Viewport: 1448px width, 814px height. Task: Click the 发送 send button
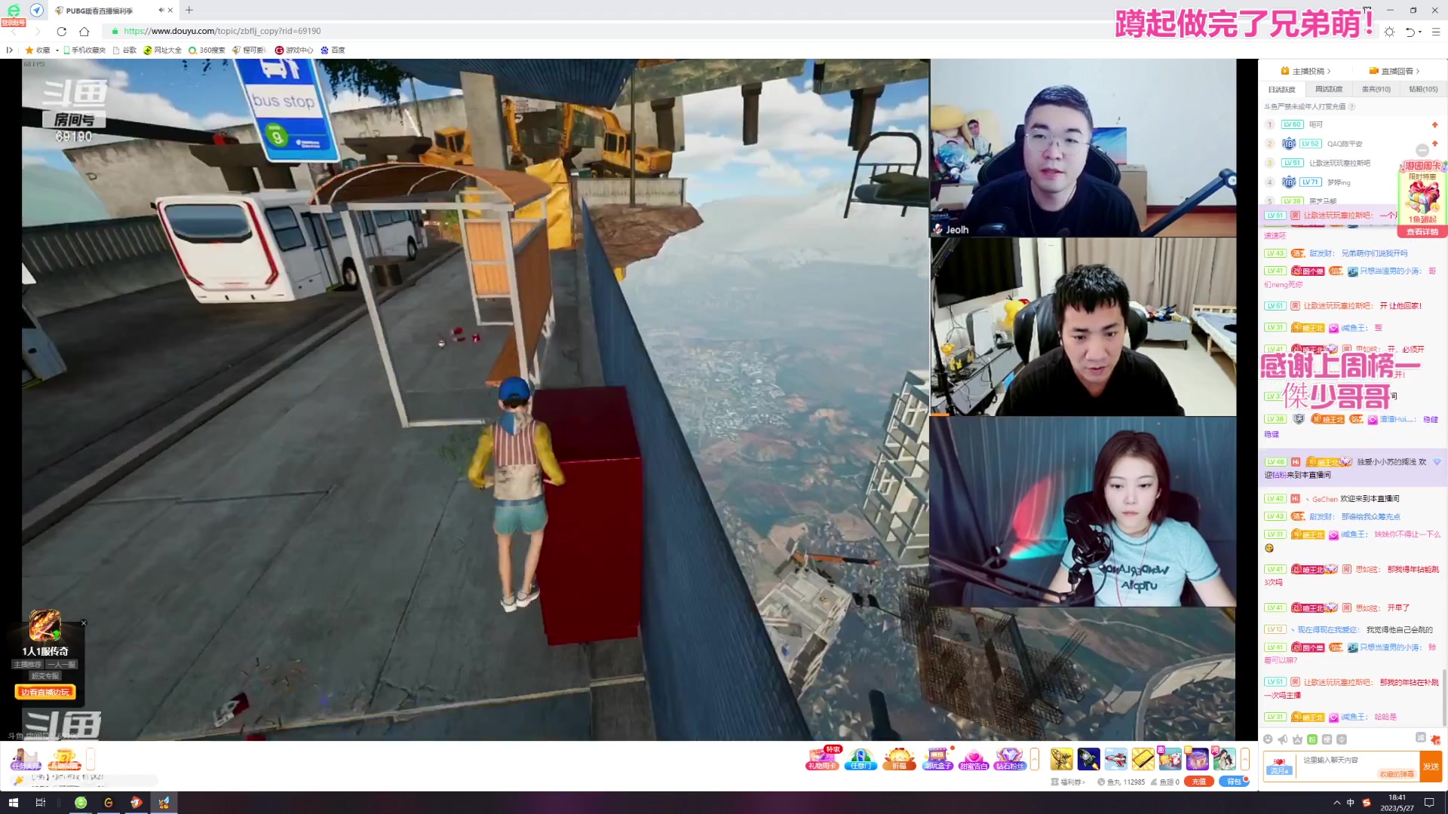[x=1431, y=767]
